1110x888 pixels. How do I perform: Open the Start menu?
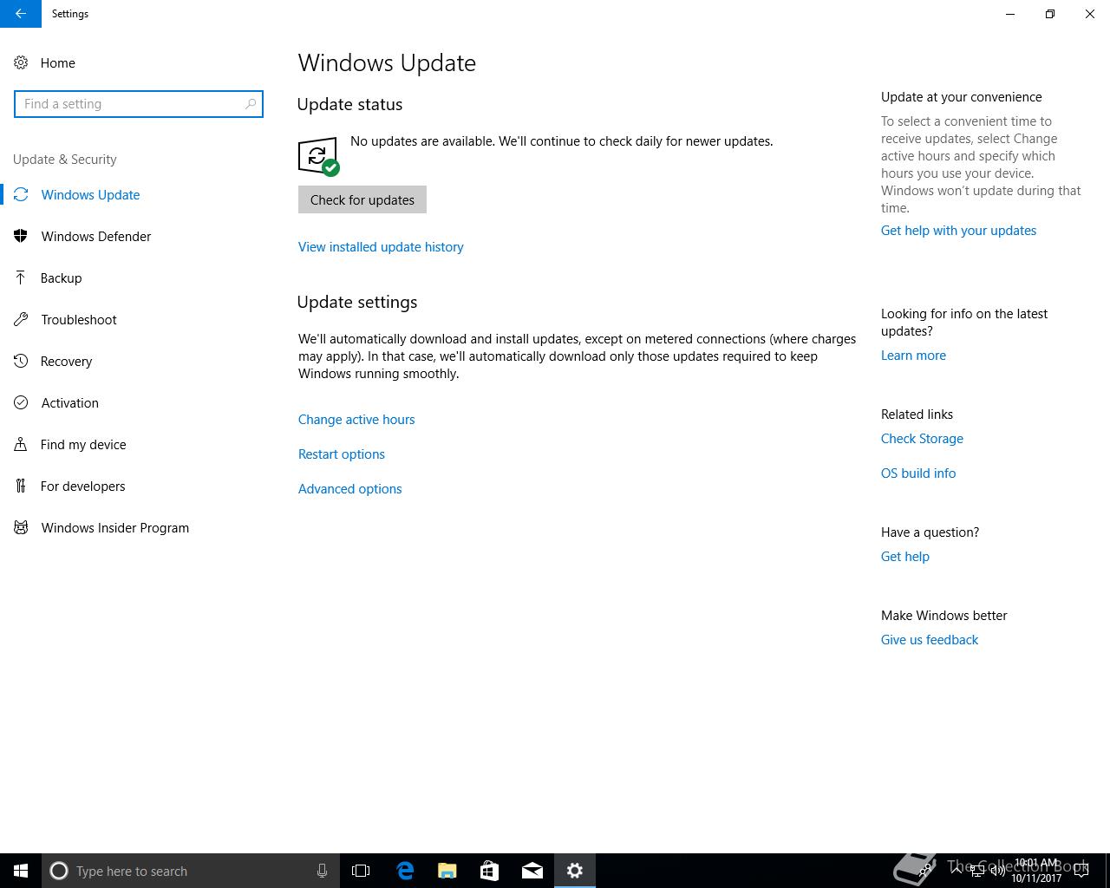click(x=21, y=871)
